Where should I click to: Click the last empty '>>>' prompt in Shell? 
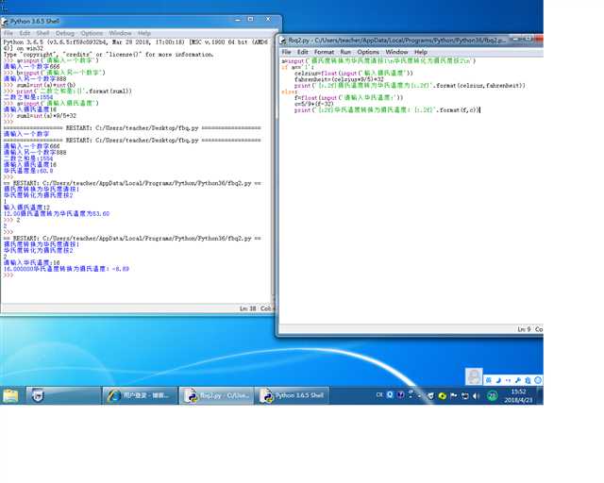point(8,275)
